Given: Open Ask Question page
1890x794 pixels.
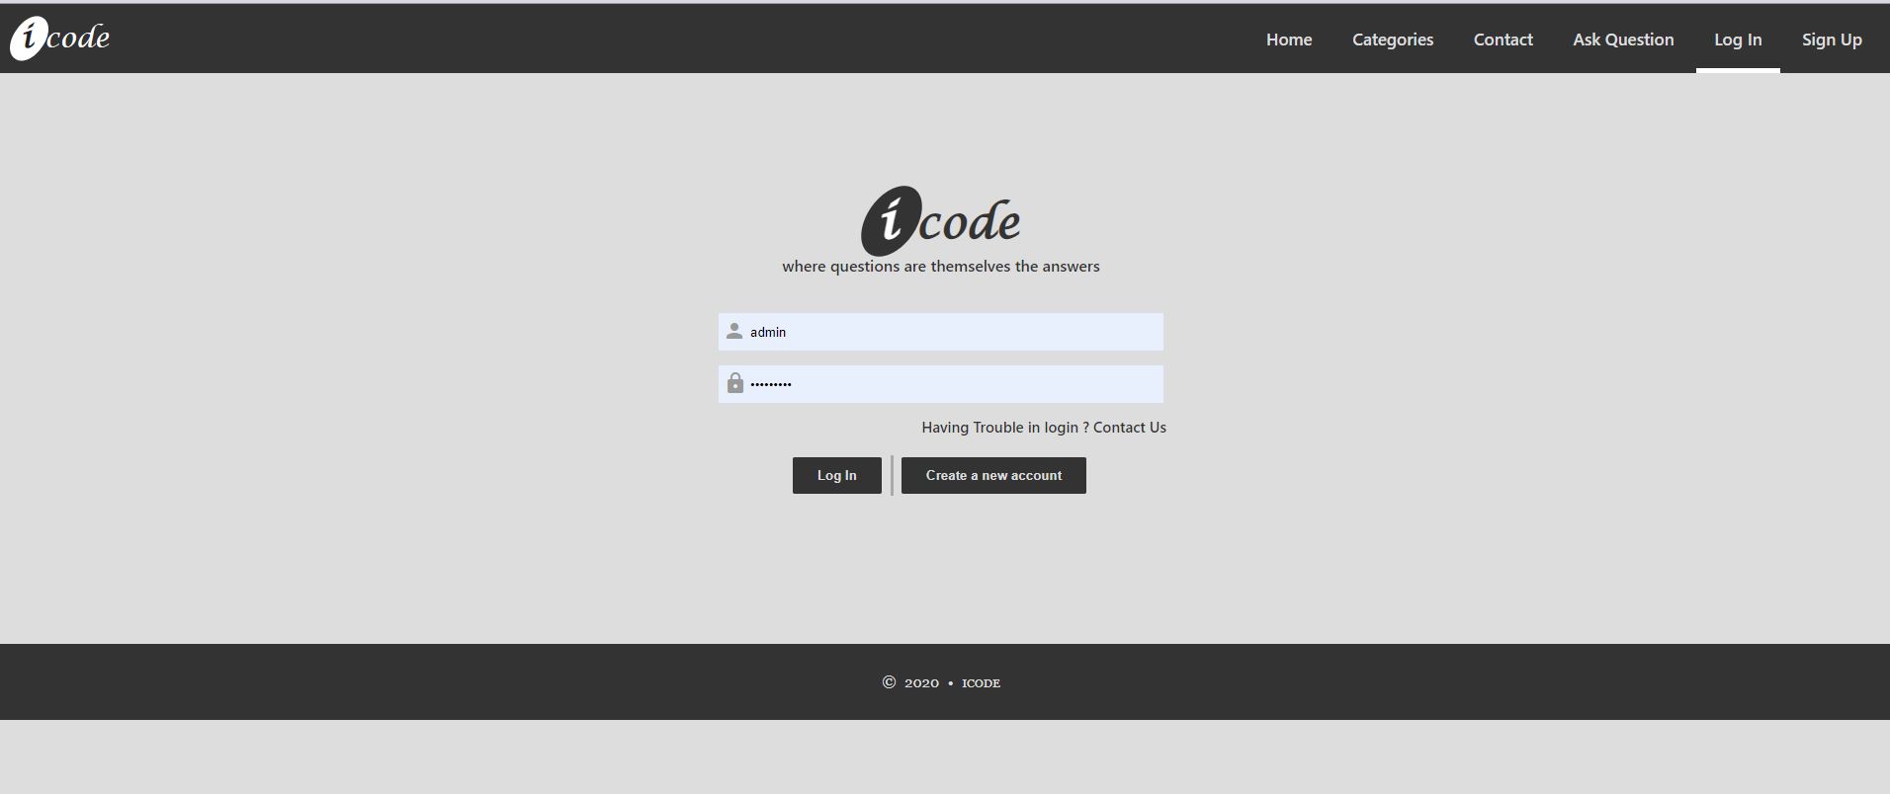Looking at the screenshot, I should click(x=1623, y=40).
